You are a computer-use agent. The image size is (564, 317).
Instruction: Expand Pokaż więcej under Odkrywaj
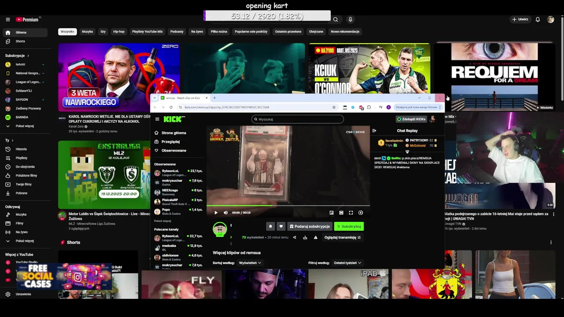point(26,241)
